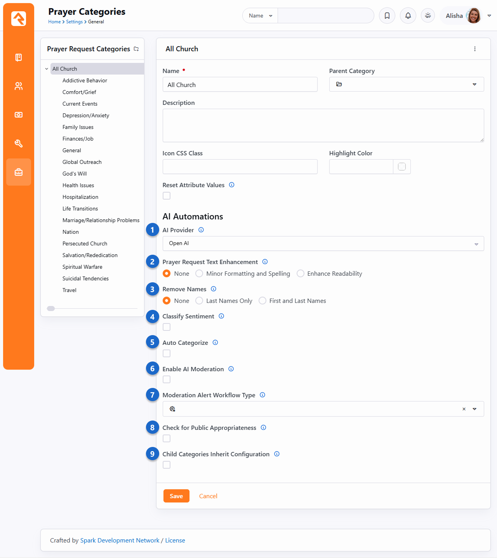Choose Last Names Only radio option
497x558 pixels.
pos(199,301)
